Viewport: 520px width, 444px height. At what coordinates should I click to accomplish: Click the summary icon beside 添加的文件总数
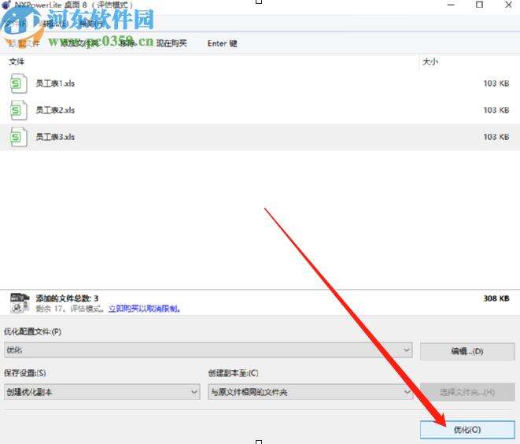[20, 303]
